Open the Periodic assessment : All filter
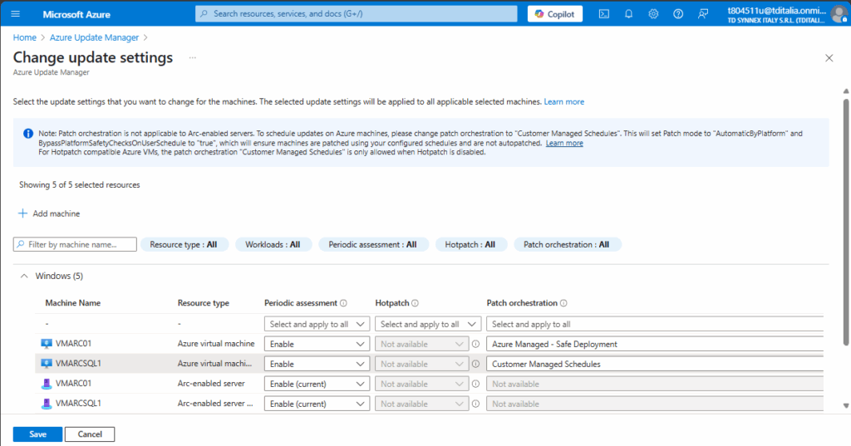This screenshot has height=446, width=851. pos(373,245)
